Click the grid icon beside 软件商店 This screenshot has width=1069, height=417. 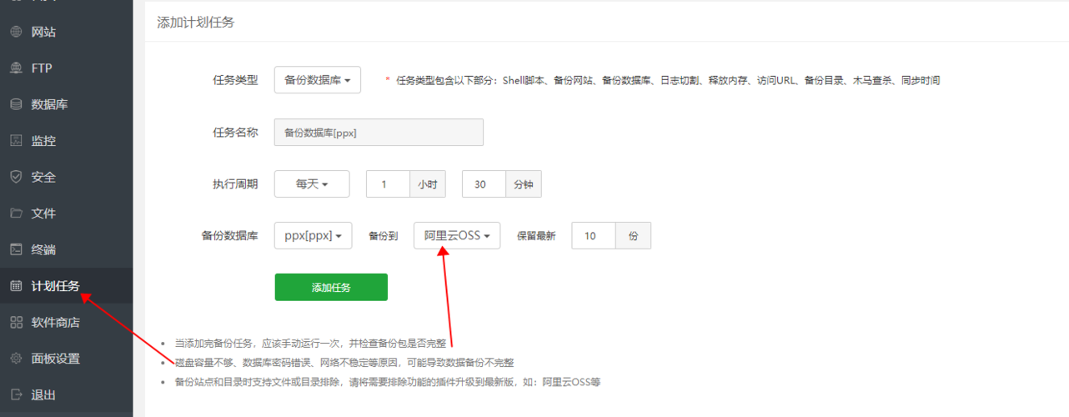click(16, 322)
